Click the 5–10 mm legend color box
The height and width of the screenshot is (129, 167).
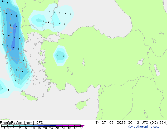point(29,126)
